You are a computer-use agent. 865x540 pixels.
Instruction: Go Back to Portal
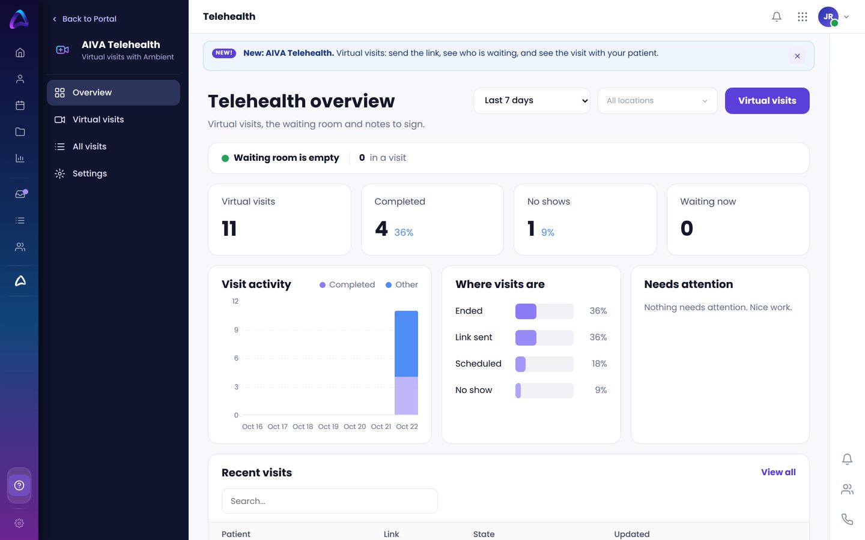tap(84, 19)
